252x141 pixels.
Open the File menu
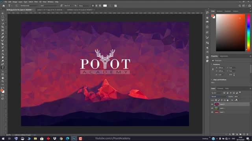coord(6,2)
